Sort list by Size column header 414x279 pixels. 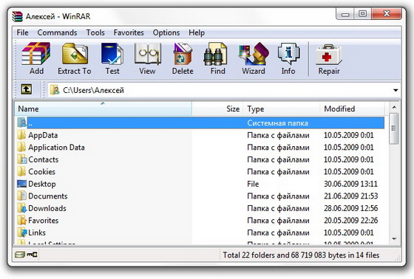coord(217,108)
